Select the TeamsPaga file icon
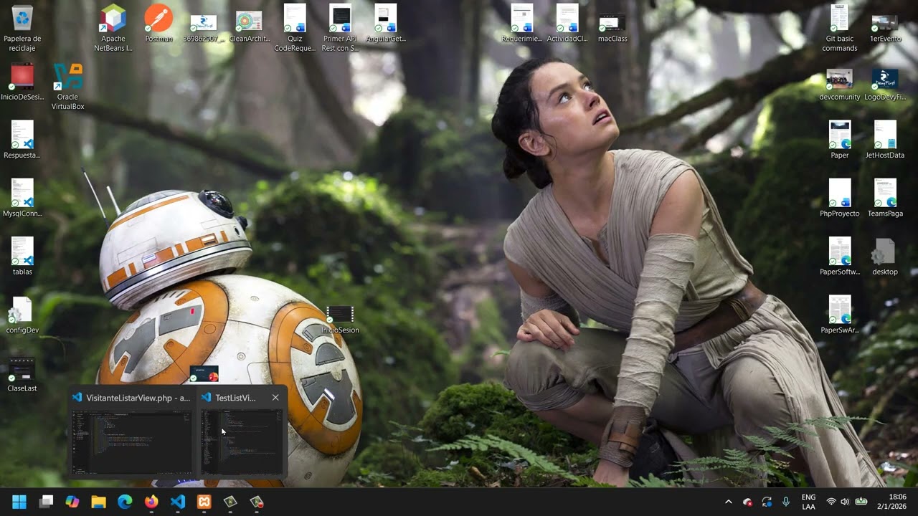This screenshot has height=516, width=918. coord(885,199)
